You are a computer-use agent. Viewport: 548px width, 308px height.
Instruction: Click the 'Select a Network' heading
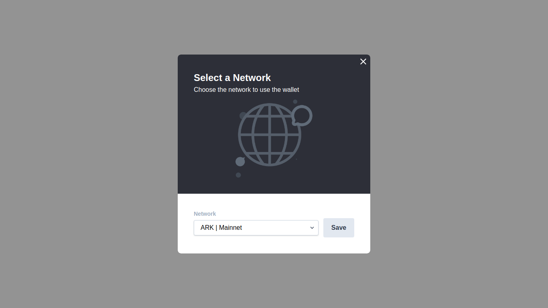click(232, 78)
